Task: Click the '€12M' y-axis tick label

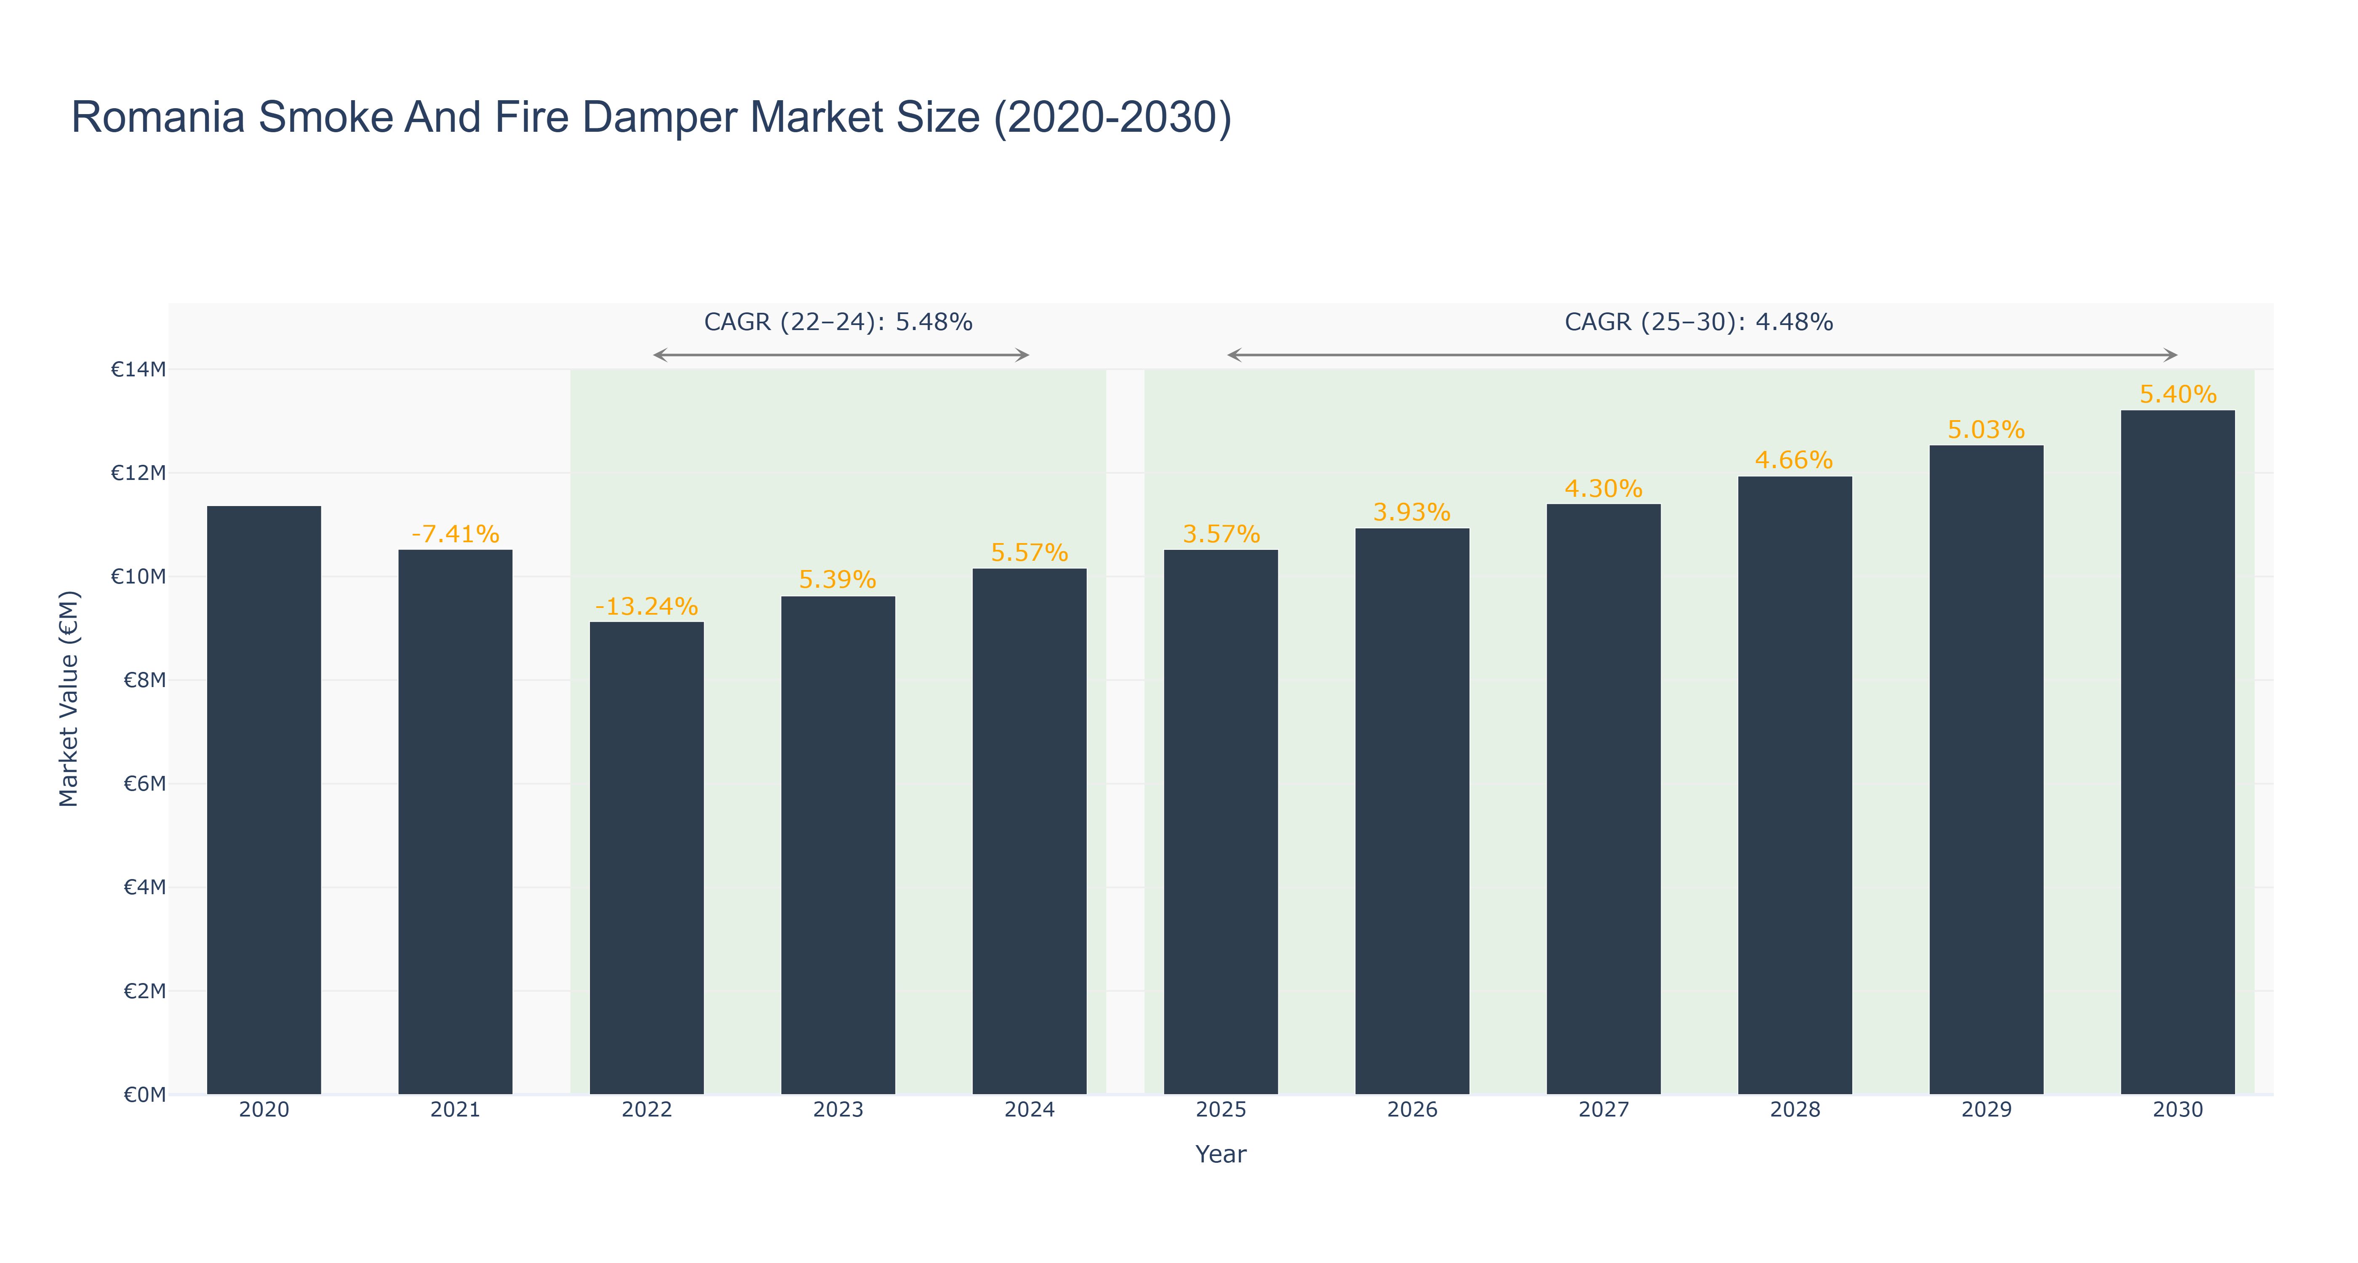Action: (x=138, y=472)
